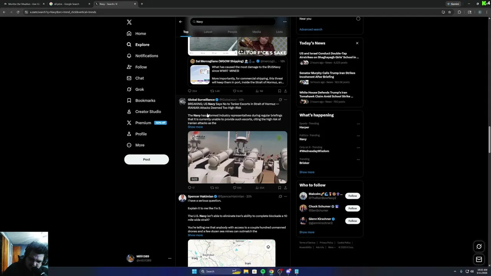
Task: Click the Navy search field
Action: [x=233, y=21]
